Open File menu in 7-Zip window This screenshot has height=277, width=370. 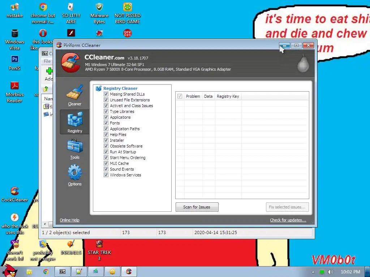[47, 61]
